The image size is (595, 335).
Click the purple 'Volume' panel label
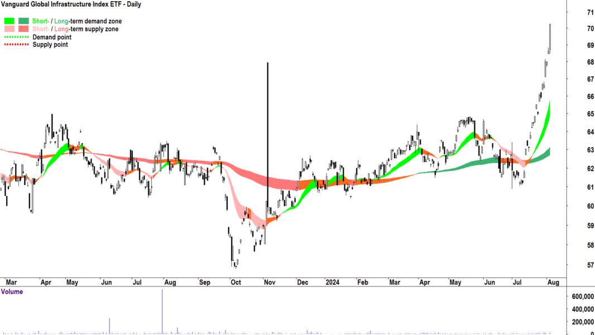(x=12, y=291)
